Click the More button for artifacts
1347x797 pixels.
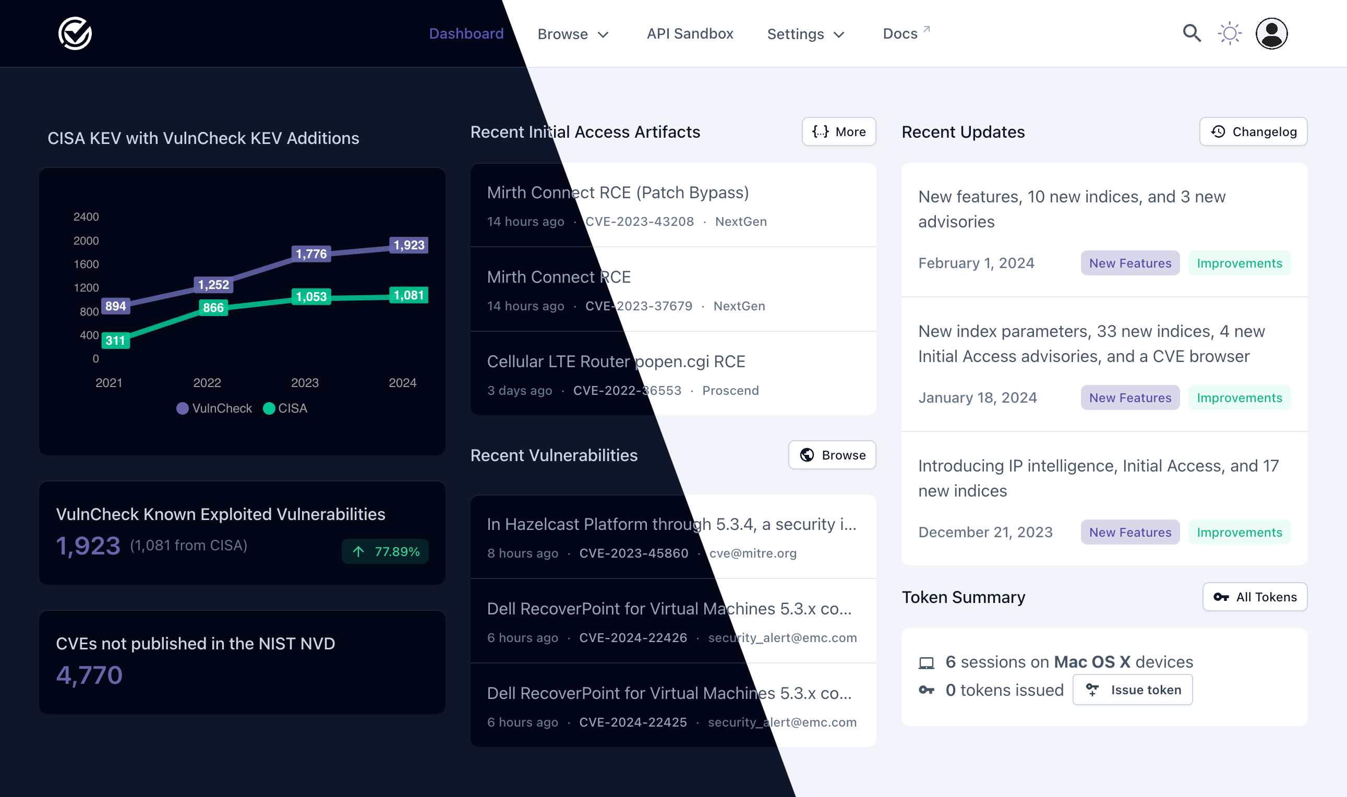pyautogui.click(x=839, y=131)
